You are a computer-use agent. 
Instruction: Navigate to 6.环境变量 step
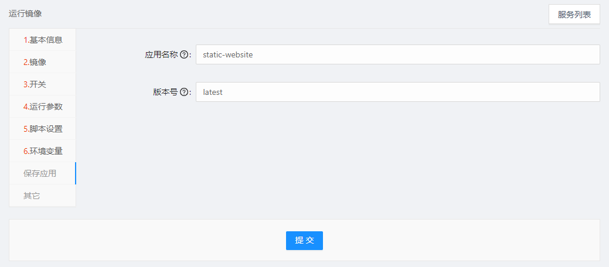tap(43, 151)
